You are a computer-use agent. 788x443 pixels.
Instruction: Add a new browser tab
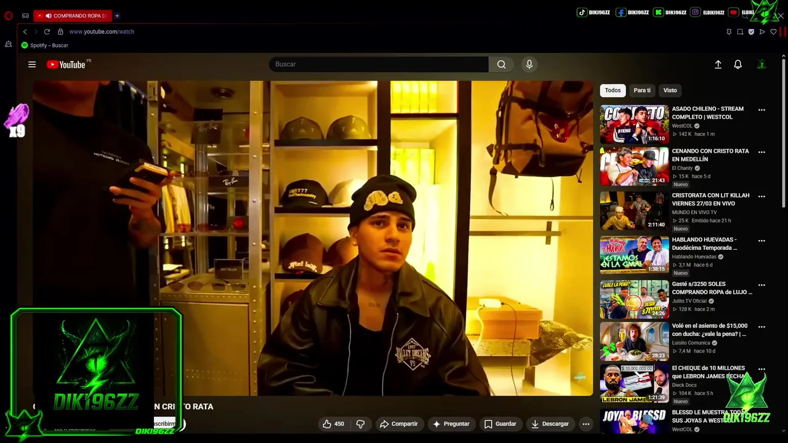coord(117,15)
